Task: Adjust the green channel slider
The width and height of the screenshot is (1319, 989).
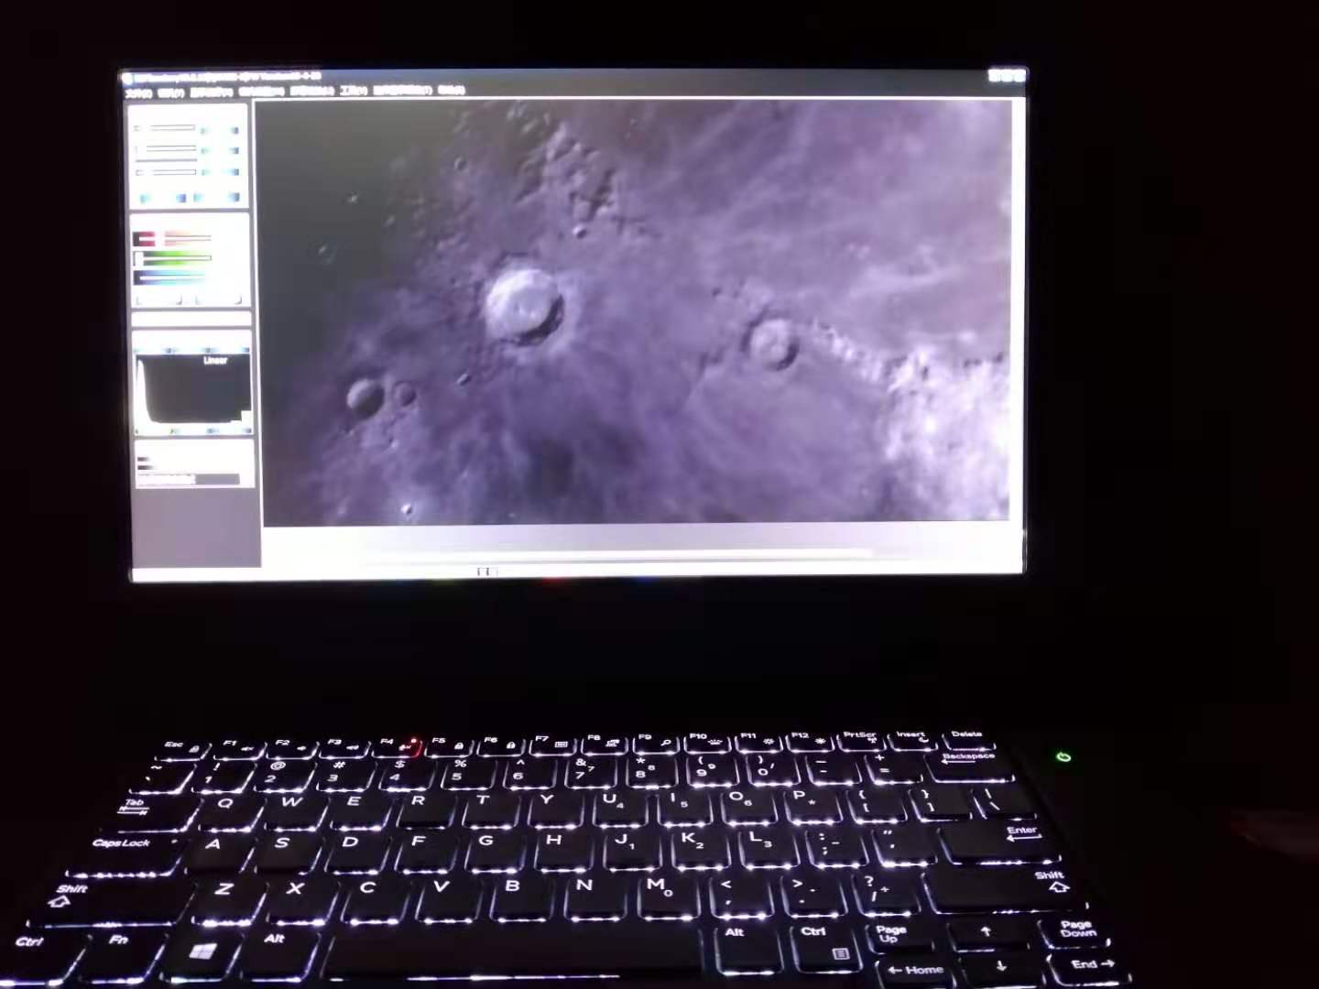Action: click(174, 257)
